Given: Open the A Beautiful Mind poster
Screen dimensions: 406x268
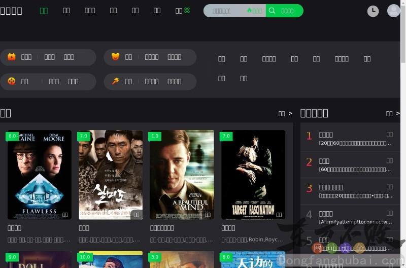Looking at the screenshot, I should [181, 174].
